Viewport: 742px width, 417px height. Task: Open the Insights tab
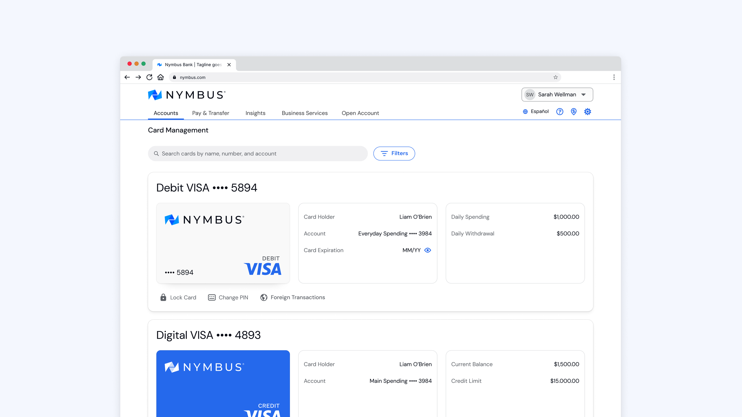tap(255, 113)
